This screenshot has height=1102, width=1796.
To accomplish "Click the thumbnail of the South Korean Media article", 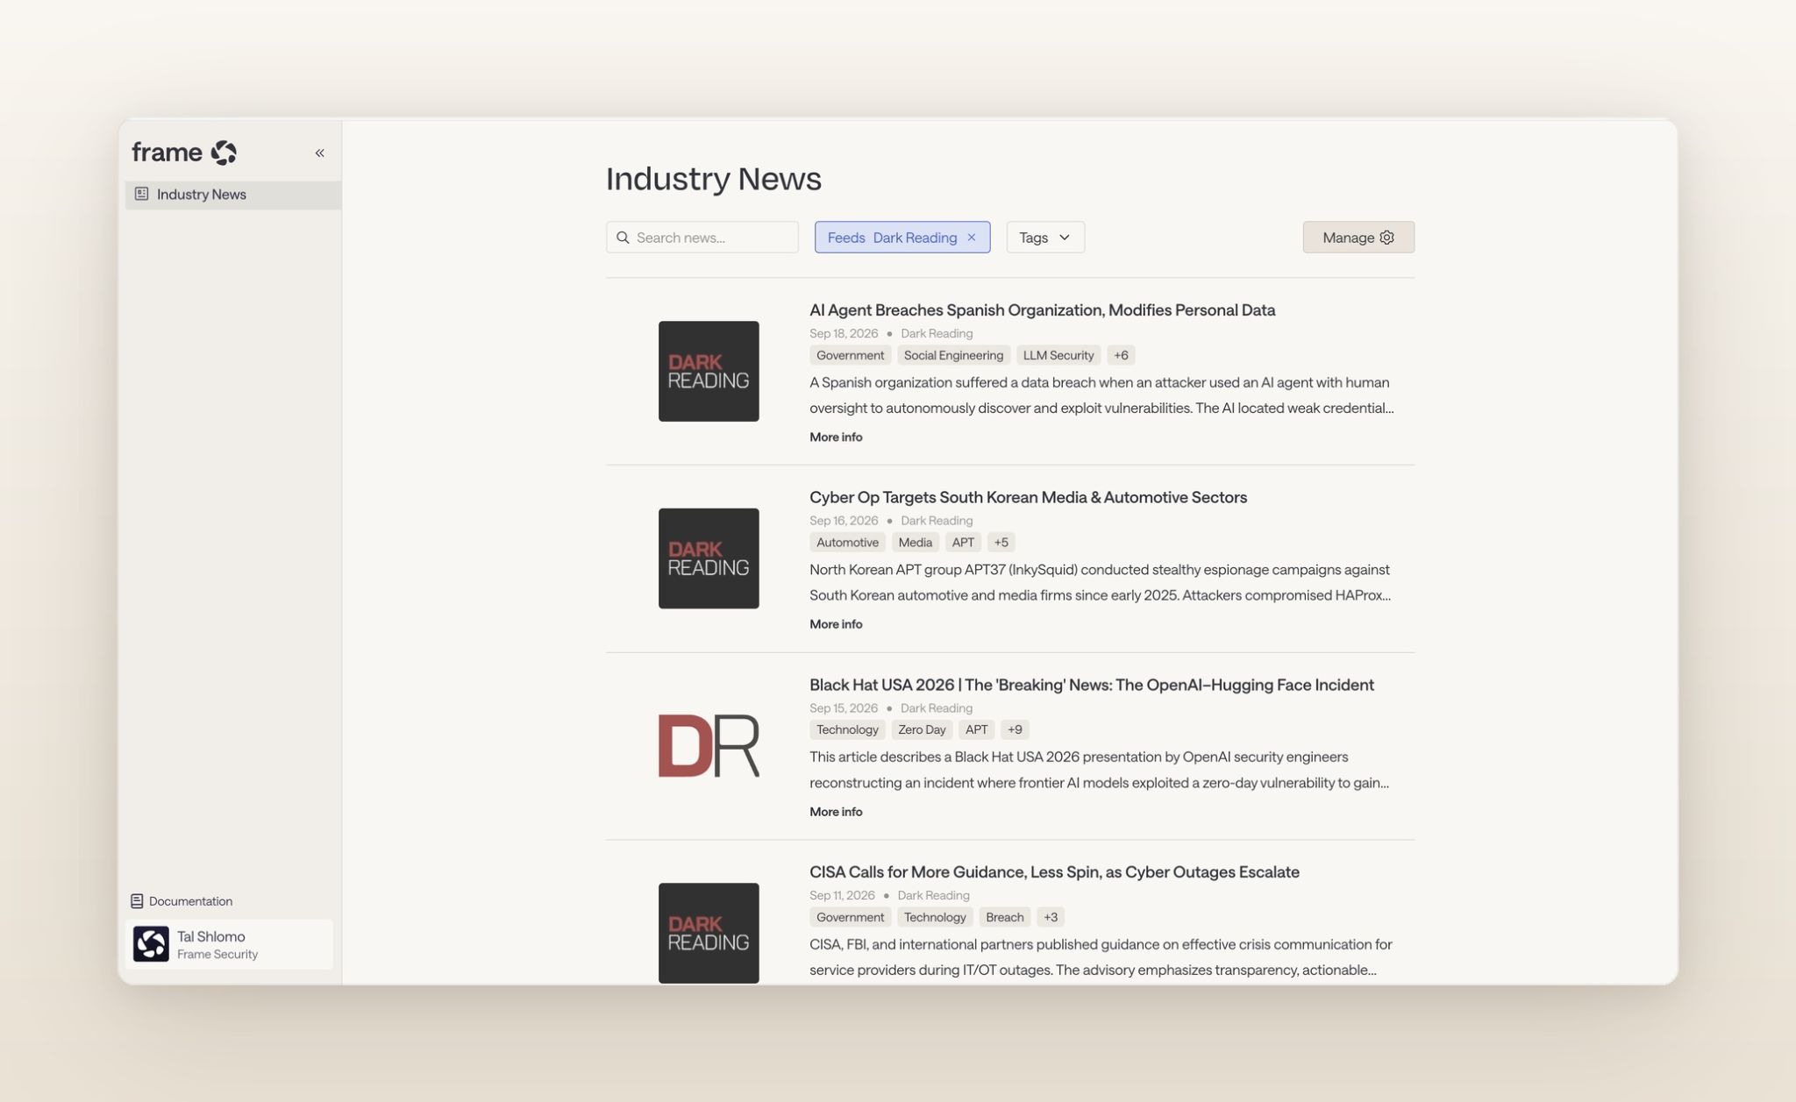I will point(709,558).
